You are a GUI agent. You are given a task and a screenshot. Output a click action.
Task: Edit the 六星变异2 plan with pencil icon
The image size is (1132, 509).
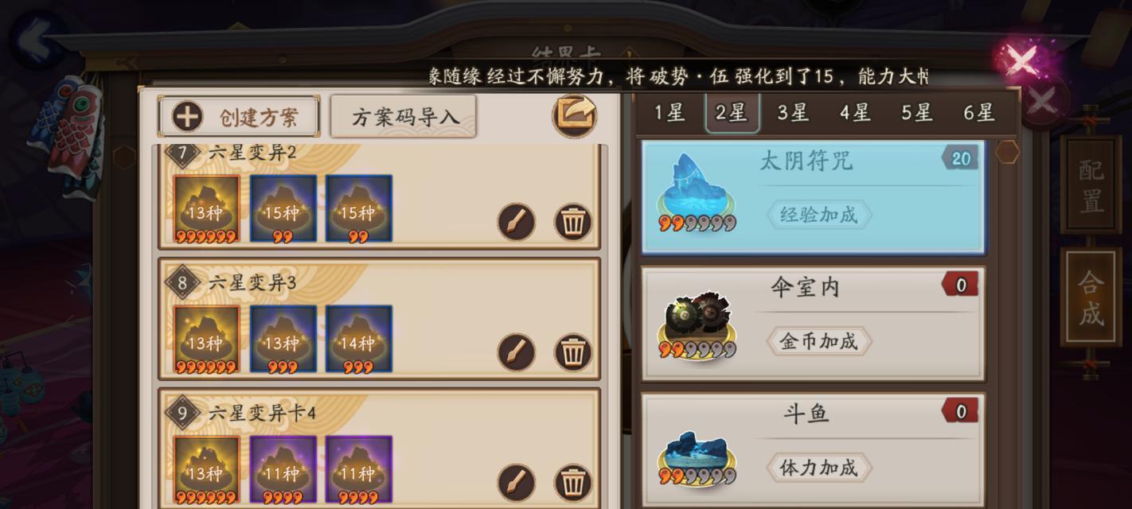click(517, 222)
